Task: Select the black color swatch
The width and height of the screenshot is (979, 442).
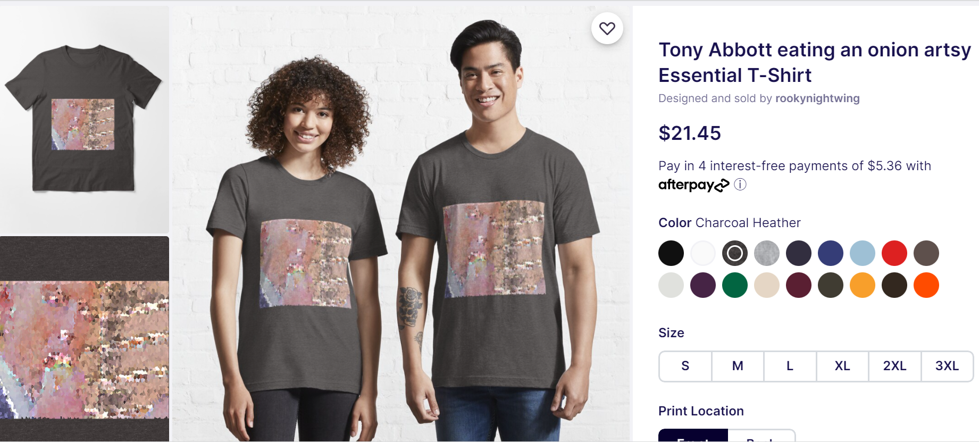Action: [x=671, y=253]
